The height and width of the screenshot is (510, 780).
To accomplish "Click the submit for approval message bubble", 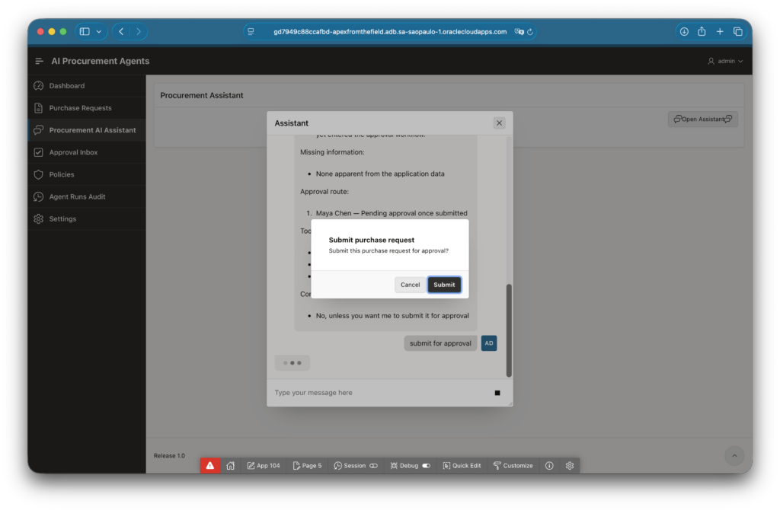I will click(x=440, y=343).
